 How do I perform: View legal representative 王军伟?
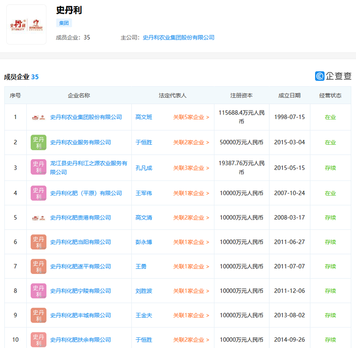click(x=144, y=193)
